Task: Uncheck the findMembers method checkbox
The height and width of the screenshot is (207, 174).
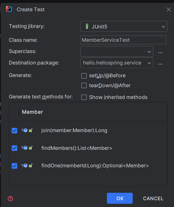Action: tap(15, 148)
